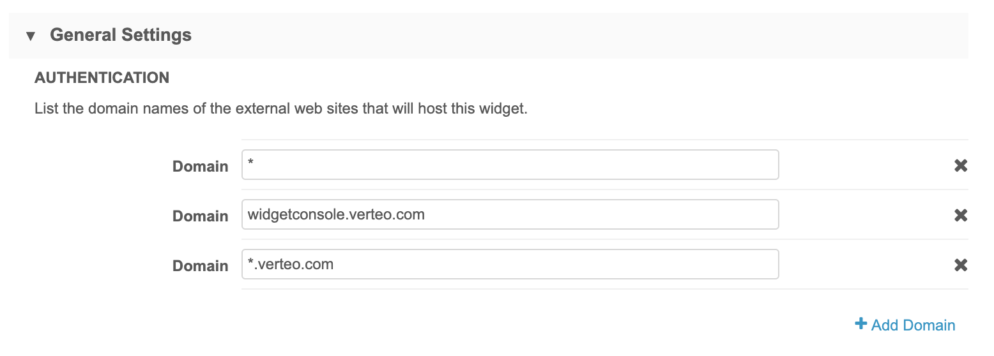
Task: Click the AUTHENTICATION section heading
Action: (102, 78)
